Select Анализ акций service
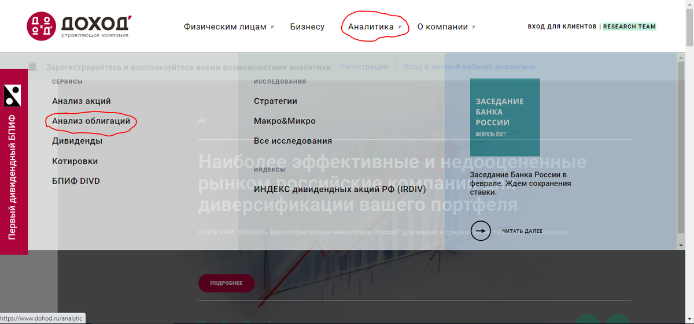694x324 pixels. click(82, 101)
